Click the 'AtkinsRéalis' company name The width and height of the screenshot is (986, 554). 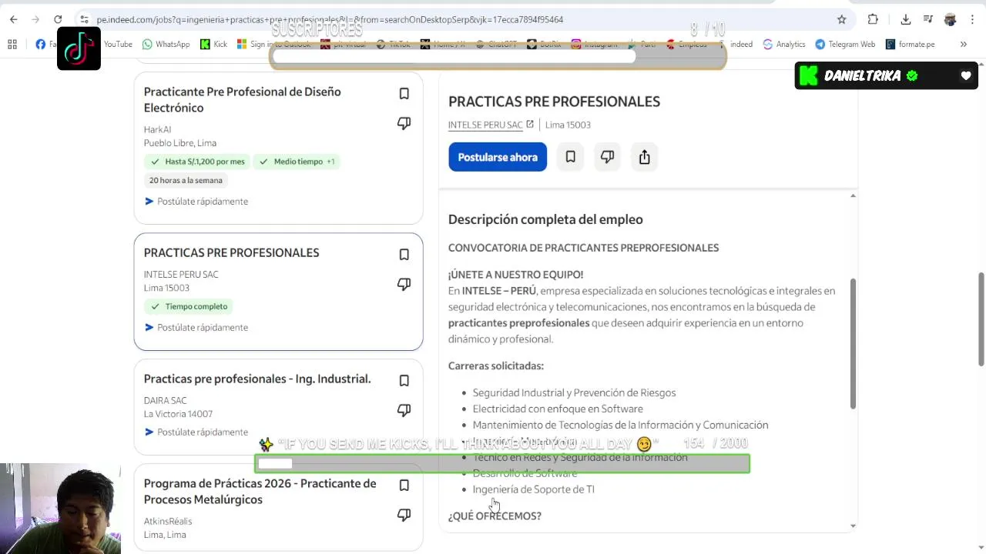pyautogui.click(x=168, y=522)
